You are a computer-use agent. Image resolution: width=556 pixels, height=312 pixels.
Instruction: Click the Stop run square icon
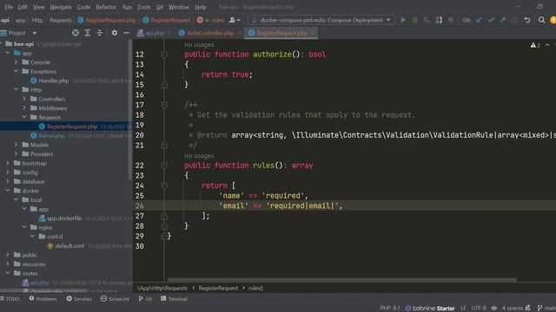[451, 20]
